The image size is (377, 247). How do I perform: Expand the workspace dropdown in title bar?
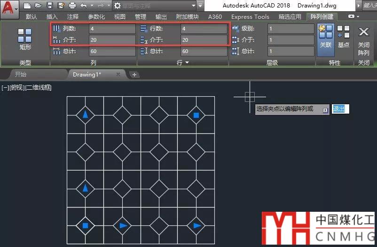coord(194,6)
